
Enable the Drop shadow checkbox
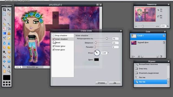(54, 36)
